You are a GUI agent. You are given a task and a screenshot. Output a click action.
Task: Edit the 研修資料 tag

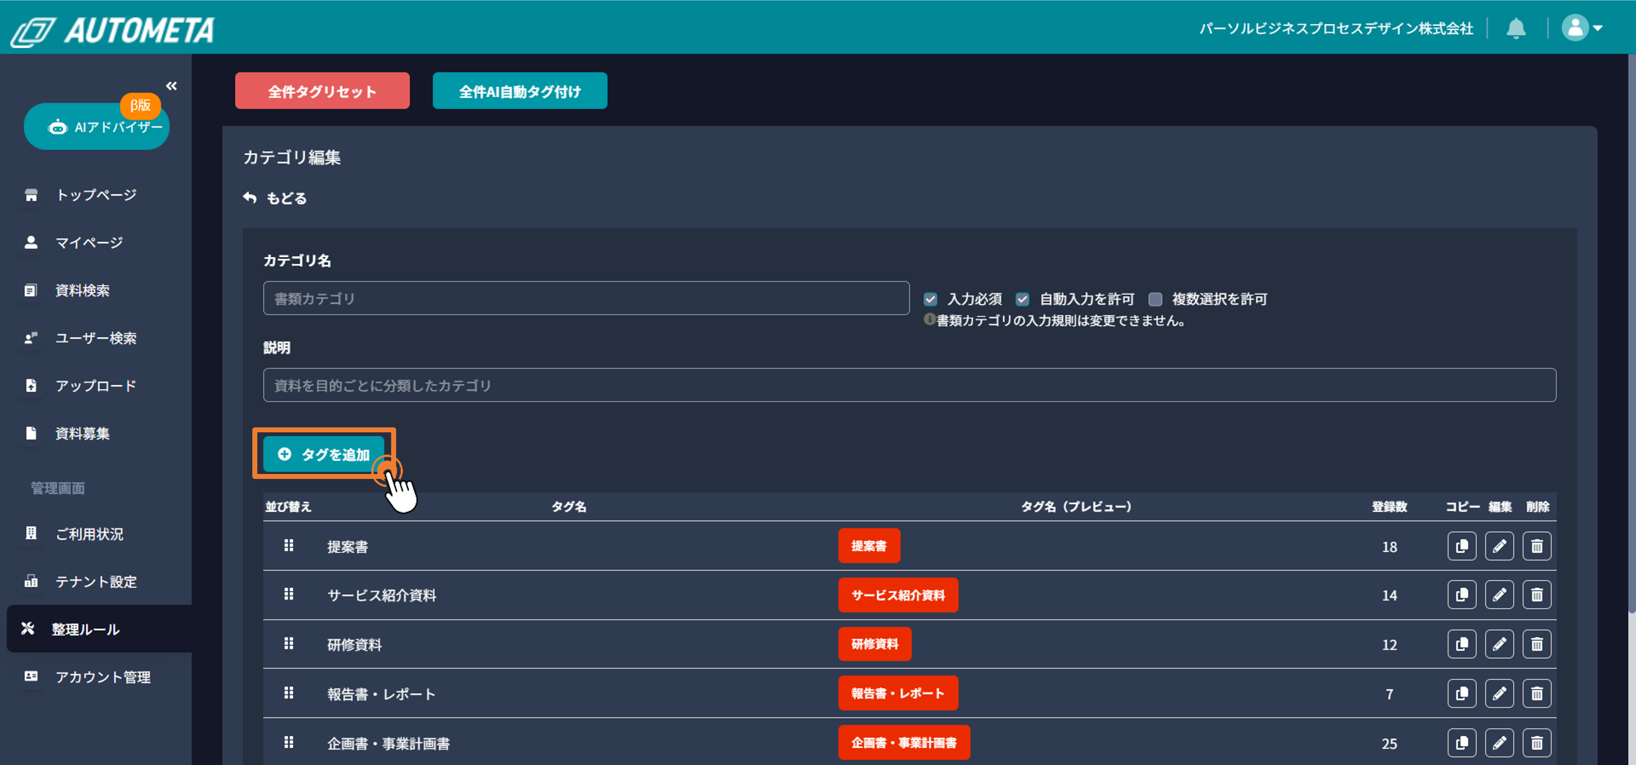click(x=1499, y=645)
